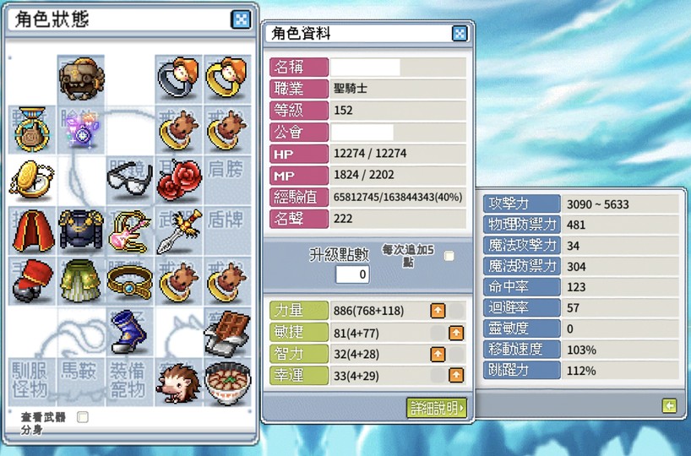Screen dimensions: 691x456
Task: Enable the 每次追加5點 checkbox
Action: (x=449, y=256)
